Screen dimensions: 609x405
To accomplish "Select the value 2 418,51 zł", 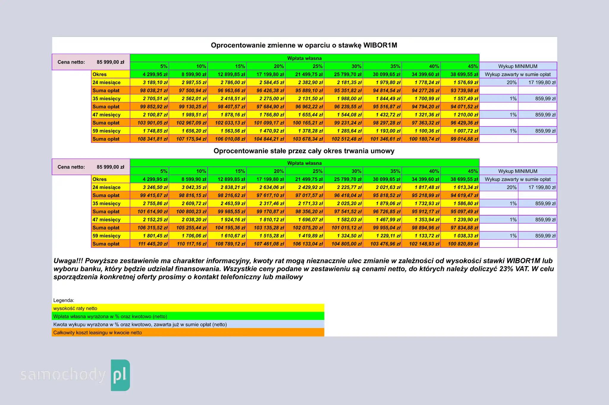I will click(227, 98).
